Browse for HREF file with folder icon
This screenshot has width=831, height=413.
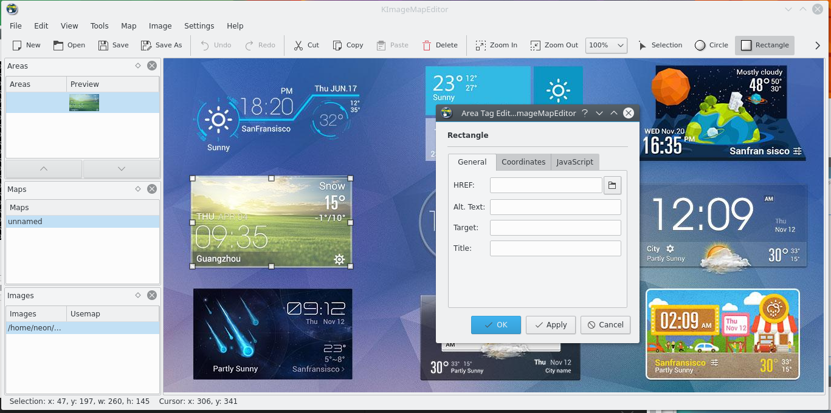pyautogui.click(x=612, y=185)
